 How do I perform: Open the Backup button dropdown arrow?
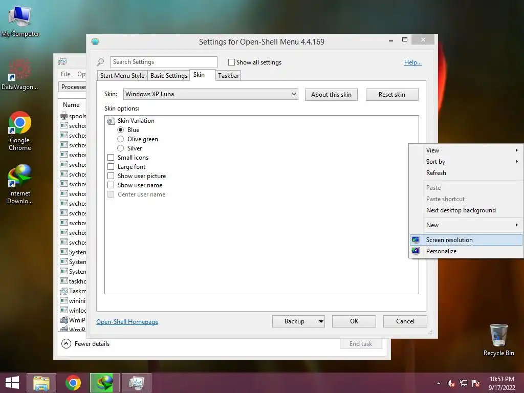(x=321, y=321)
